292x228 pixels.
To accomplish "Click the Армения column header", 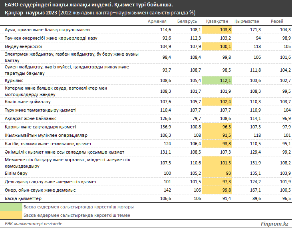I will [157, 21].
